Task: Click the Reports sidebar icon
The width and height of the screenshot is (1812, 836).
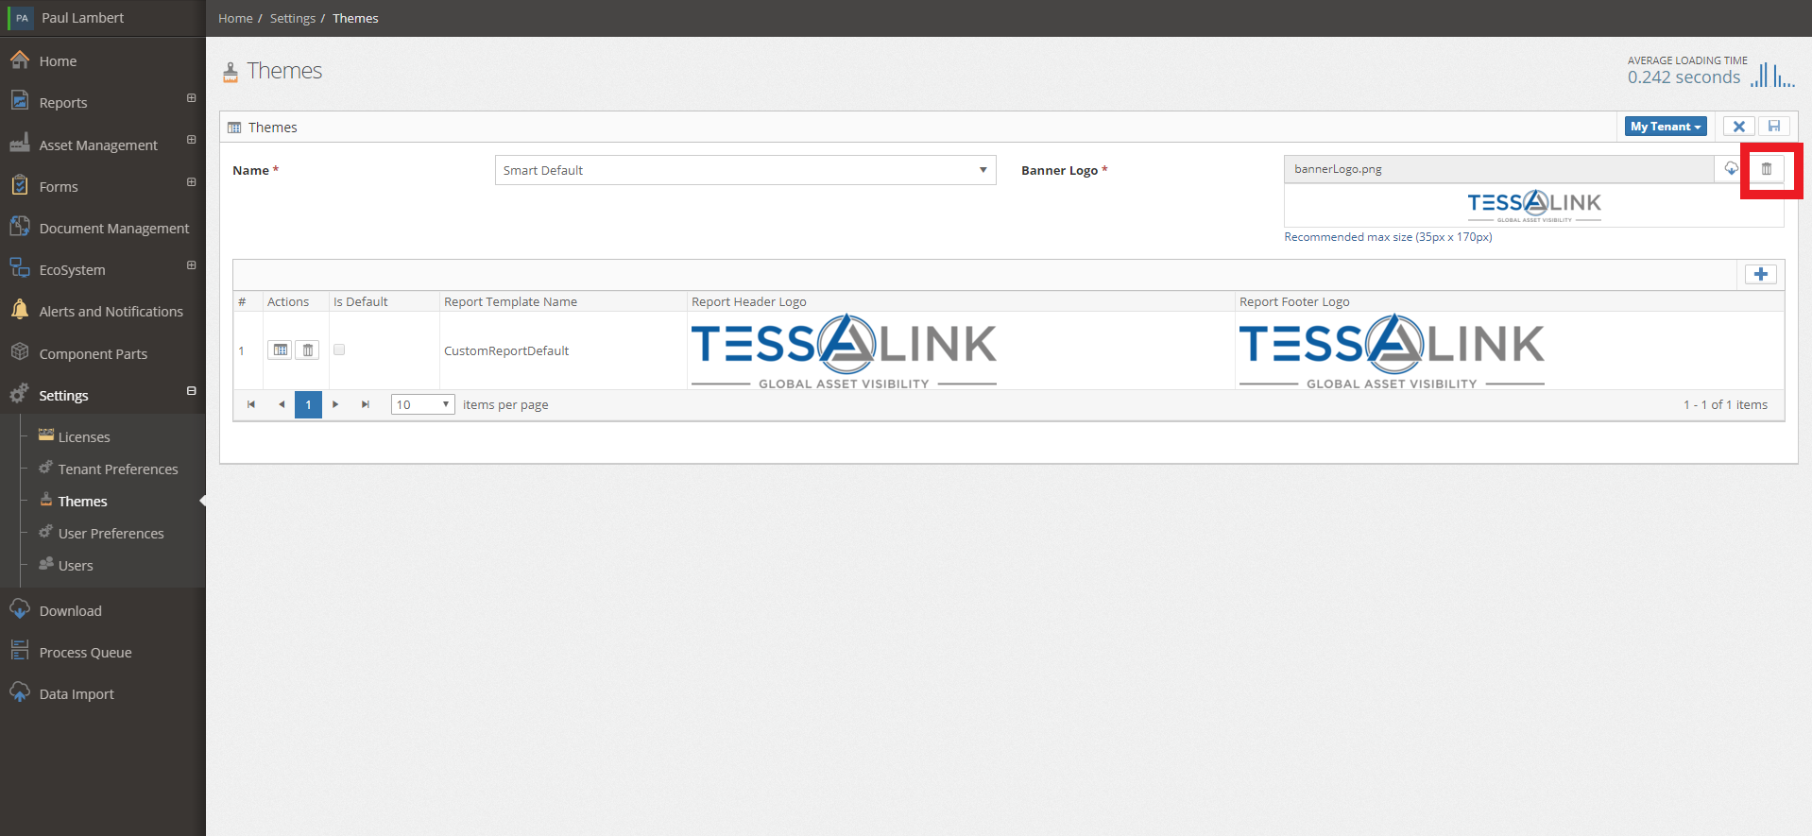Action: [20, 100]
